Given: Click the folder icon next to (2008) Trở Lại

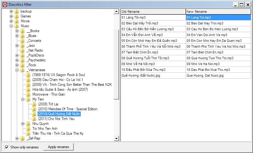Looking at the screenshot, I should click(x=34, y=104).
